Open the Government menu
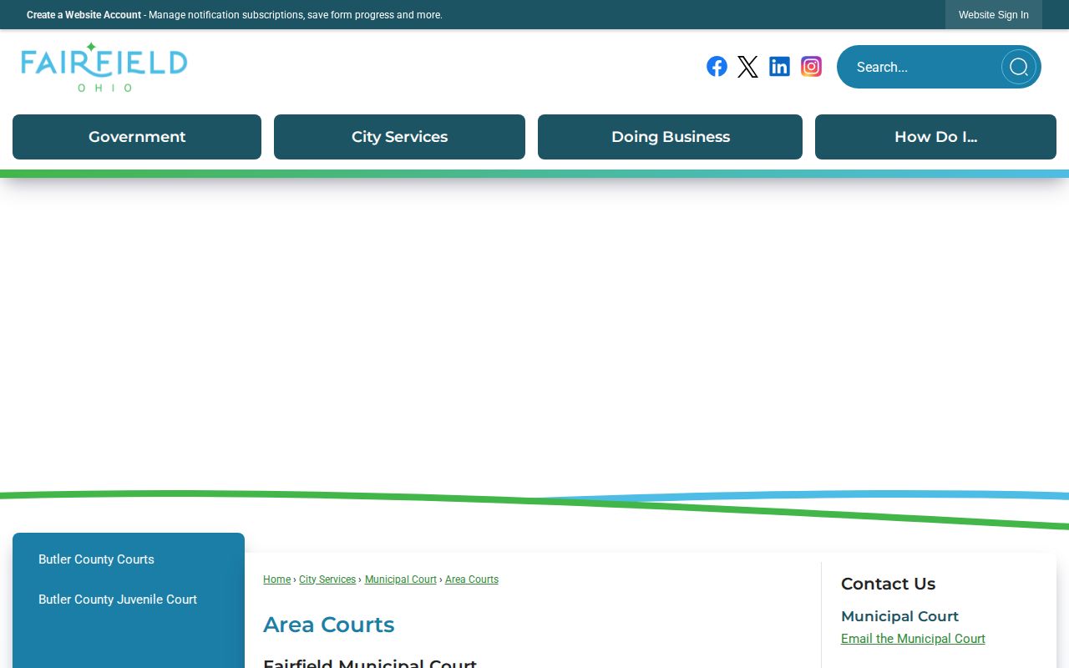 (x=137, y=137)
